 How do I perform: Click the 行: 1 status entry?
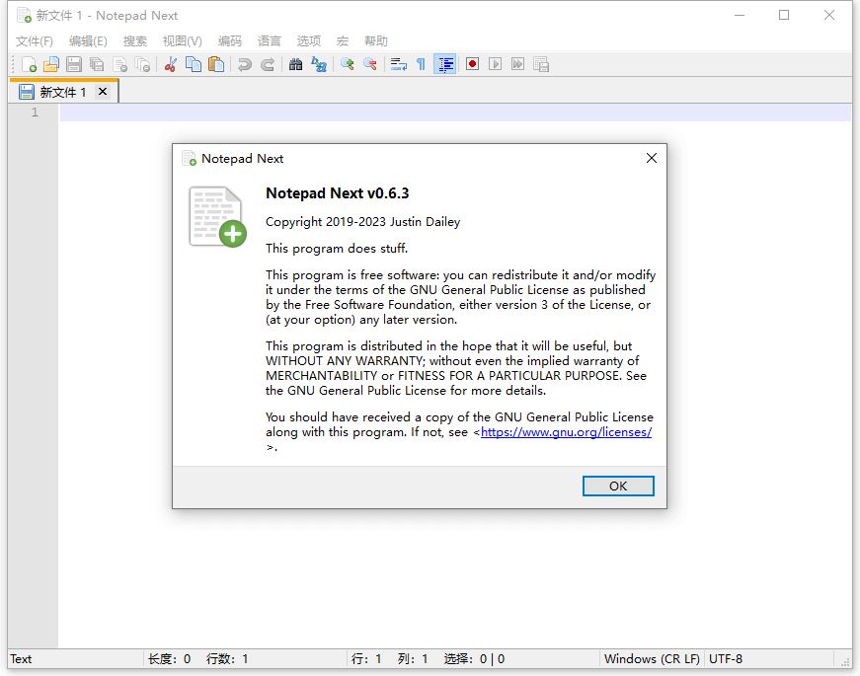(366, 659)
